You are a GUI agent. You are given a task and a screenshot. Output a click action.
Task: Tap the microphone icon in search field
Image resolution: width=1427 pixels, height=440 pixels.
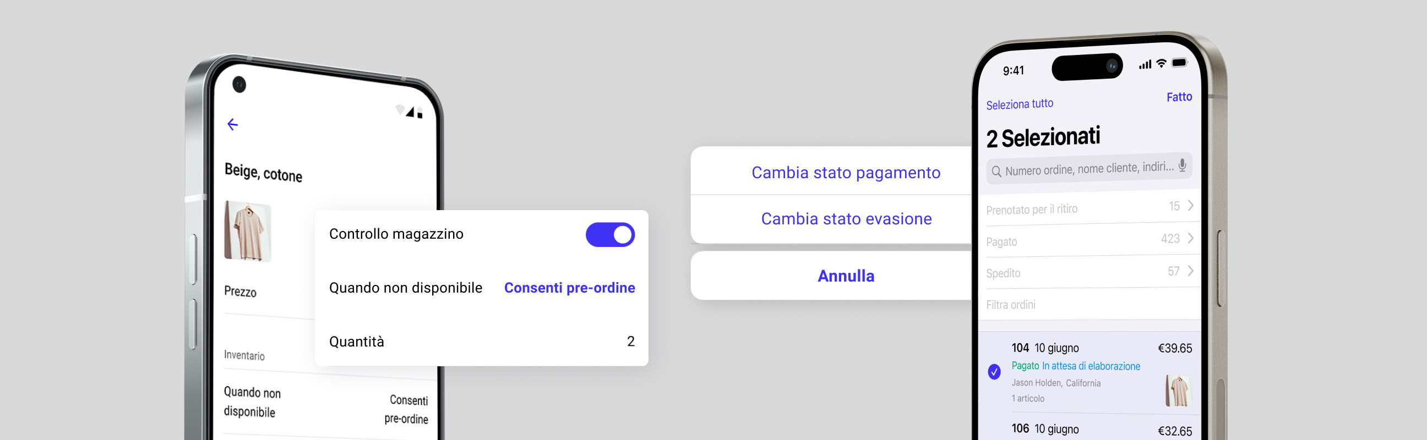pos(1182,166)
